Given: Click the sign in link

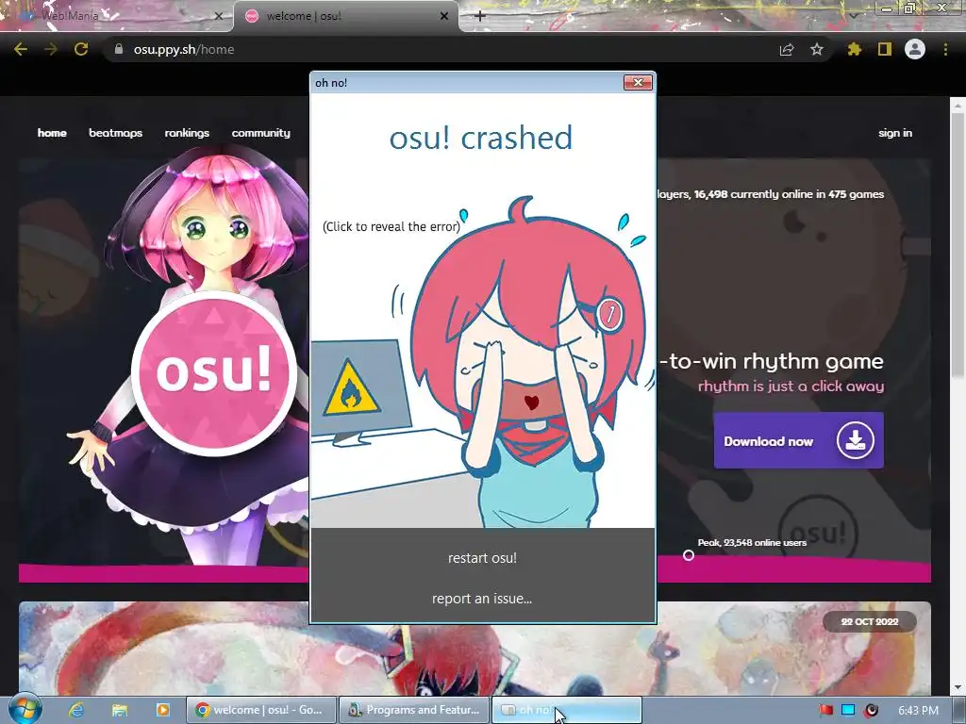Looking at the screenshot, I should pyautogui.click(x=895, y=133).
